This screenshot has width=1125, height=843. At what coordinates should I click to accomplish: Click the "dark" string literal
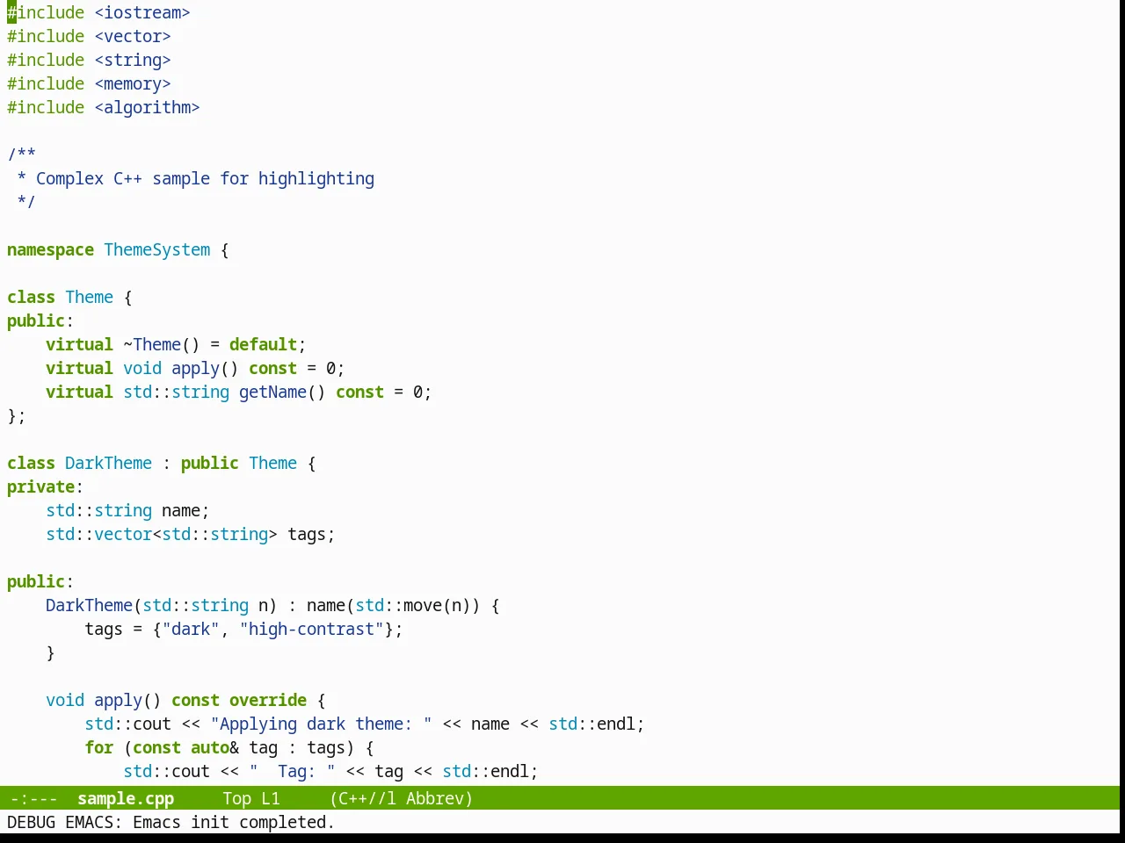click(191, 629)
